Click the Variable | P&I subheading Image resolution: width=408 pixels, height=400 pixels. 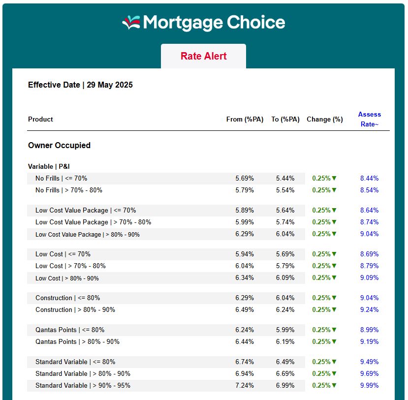(52, 167)
